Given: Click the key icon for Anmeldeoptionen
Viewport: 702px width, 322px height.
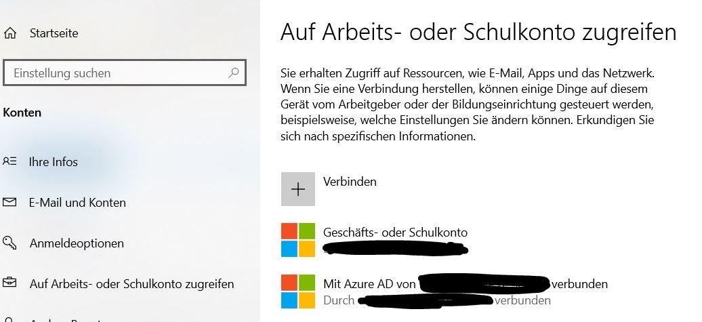Looking at the screenshot, I should [9, 243].
